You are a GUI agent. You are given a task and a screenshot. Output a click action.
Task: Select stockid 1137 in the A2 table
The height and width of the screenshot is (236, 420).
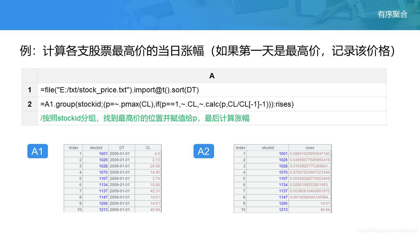pos(283,191)
